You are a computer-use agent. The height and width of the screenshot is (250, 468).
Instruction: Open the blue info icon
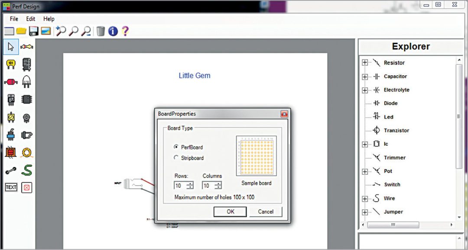(113, 31)
